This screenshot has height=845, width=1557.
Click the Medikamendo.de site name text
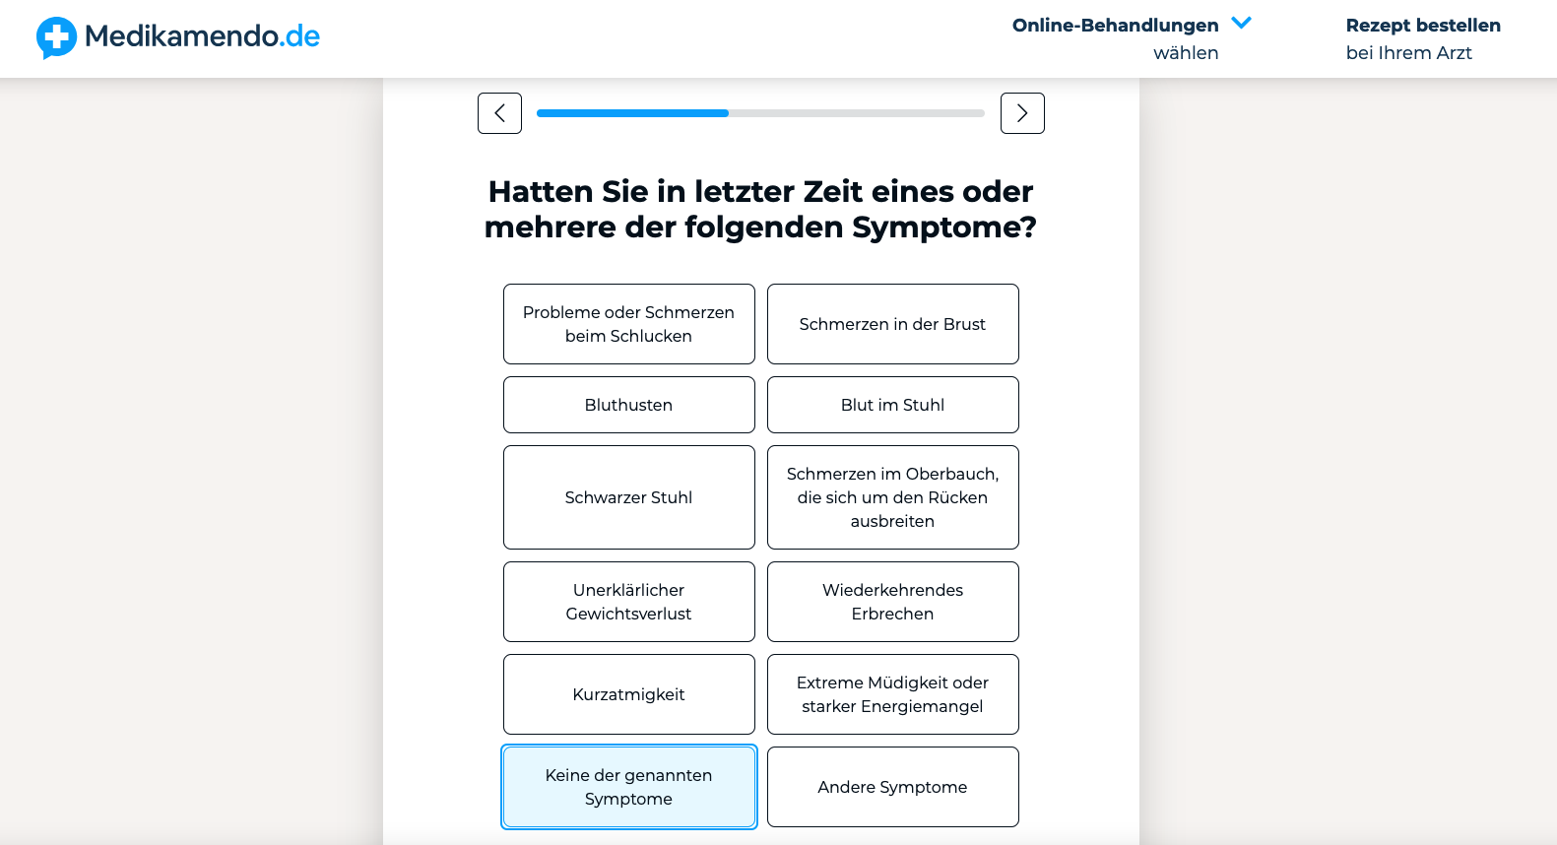pos(202,36)
